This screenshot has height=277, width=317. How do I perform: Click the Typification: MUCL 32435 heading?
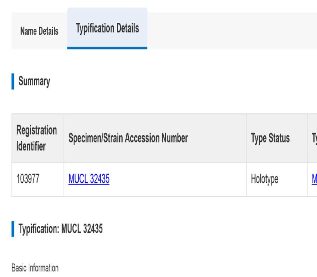60,229
